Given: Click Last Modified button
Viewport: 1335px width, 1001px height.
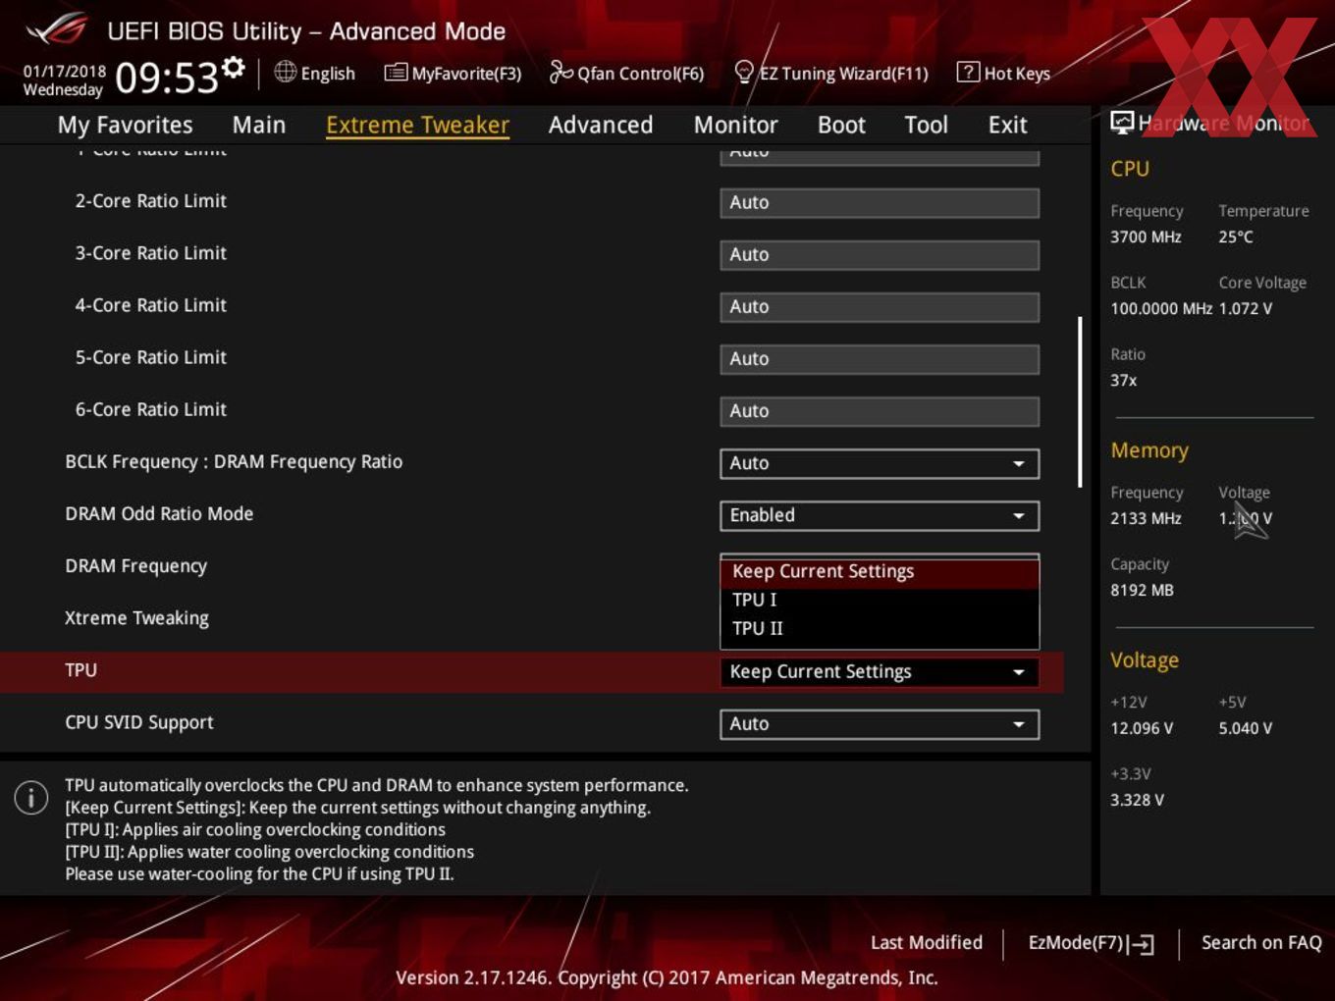Looking at the screenshot, I should point(926,942).
